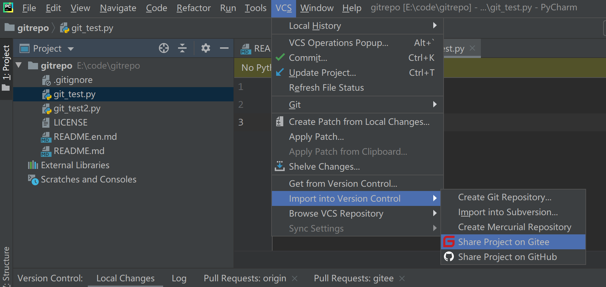Viewport: 606px width, 287px height.
Task: Select Share Project on GitHub
Action: pos(513,257)
